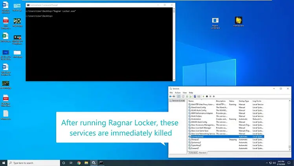This screenshot has height=166, width=294.
Task: Open the Windows Start button
Action: [4, 163]
